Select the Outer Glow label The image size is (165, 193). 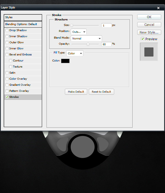[16, 42]
